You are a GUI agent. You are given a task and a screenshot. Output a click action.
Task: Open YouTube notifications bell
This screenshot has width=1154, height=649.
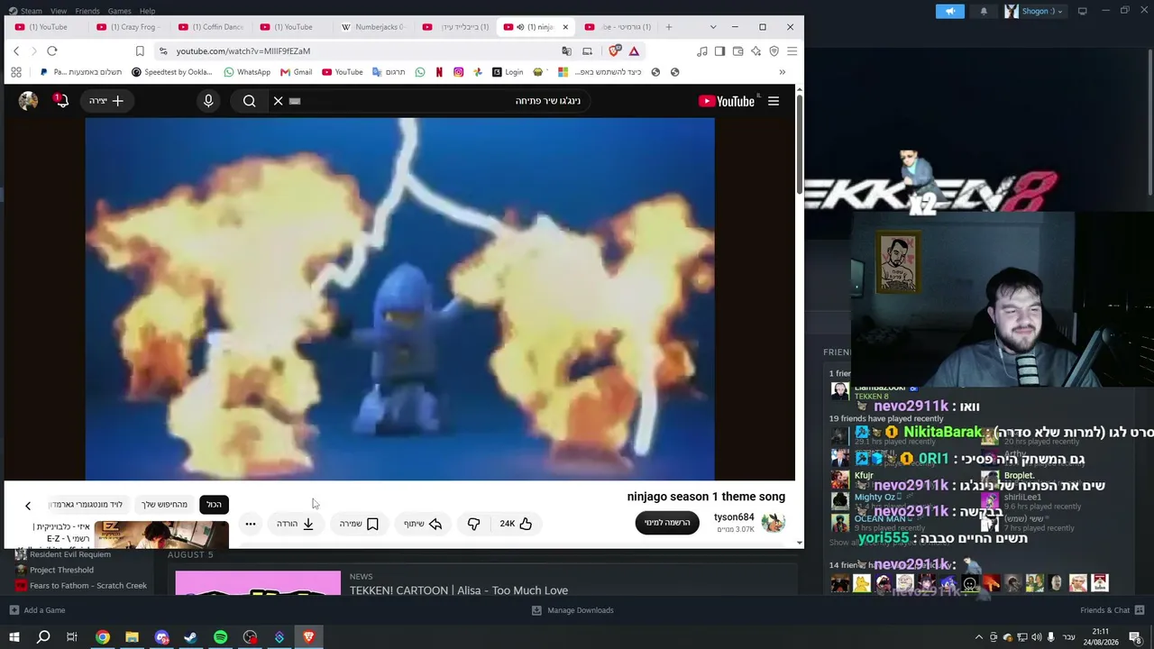pos(60,101)
